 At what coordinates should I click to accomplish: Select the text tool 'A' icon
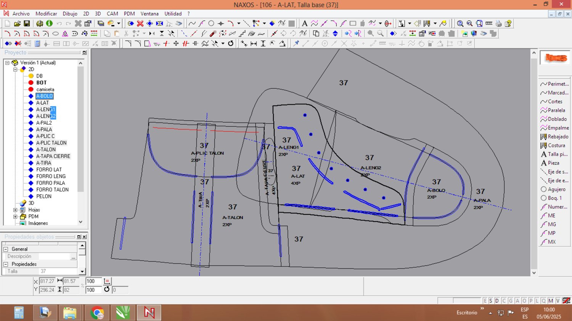[x=304, y=24]
